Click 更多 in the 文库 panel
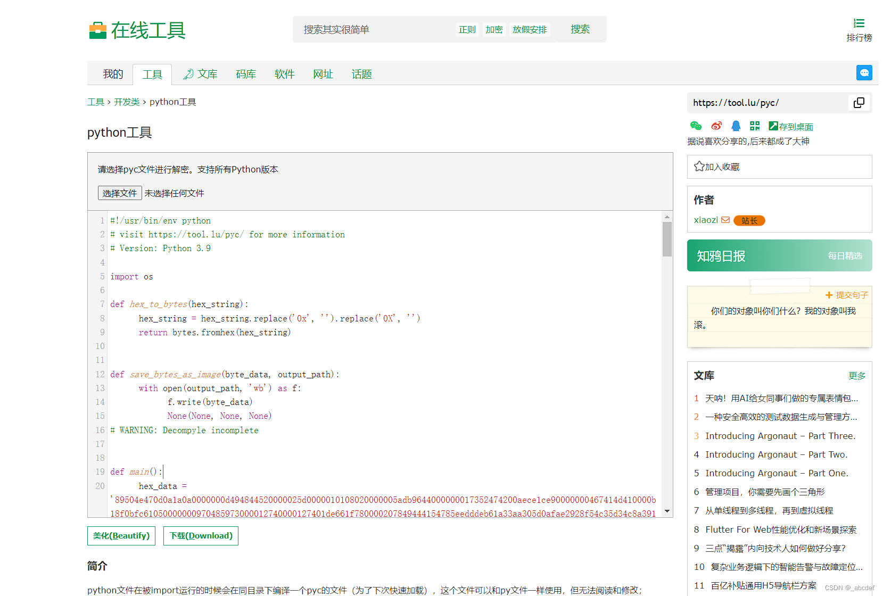The image size is (883, 596). click(x=857, y=376)
